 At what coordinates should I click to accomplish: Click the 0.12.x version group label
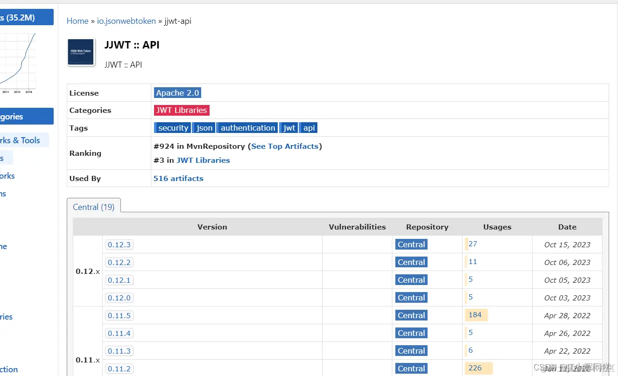coord(88,271)
